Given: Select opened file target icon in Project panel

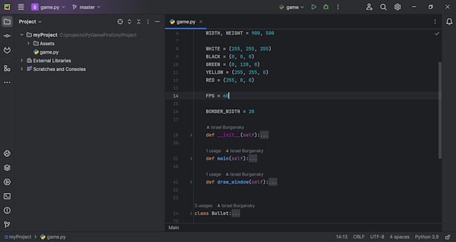Looking at the screenshot, I should click(x=120, y=22).
